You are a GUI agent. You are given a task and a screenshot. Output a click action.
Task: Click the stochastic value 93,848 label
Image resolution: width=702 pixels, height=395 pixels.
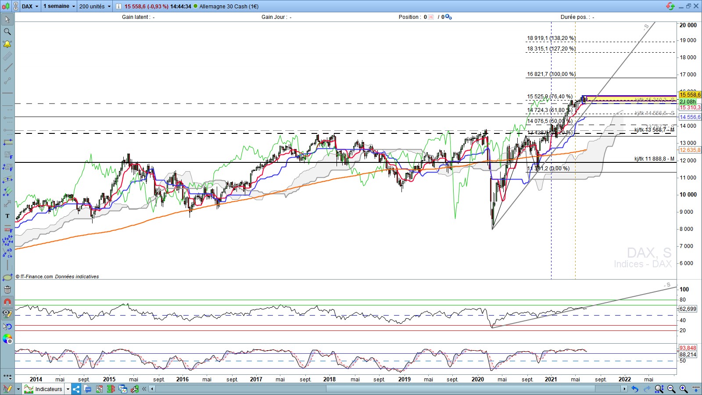coord(688,348)
